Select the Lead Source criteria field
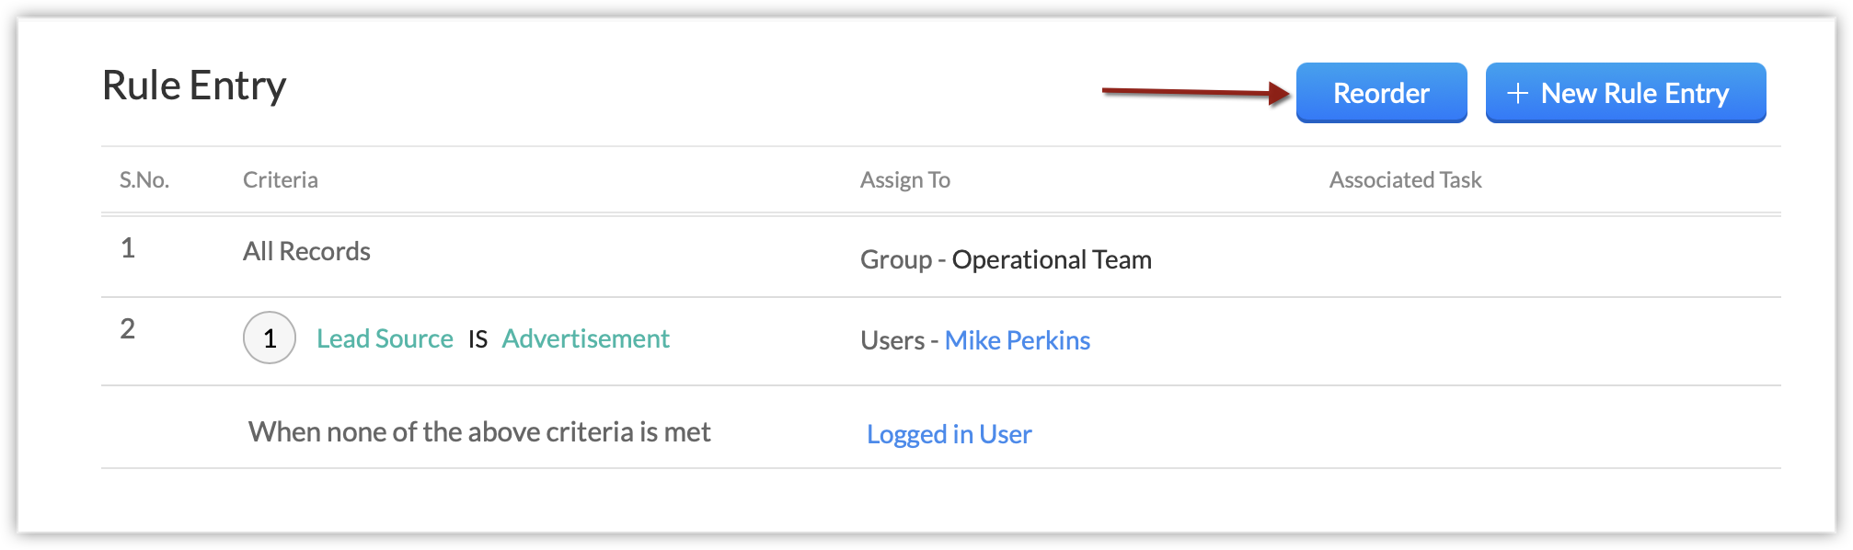1853x550 pixels. coord(385,338)
